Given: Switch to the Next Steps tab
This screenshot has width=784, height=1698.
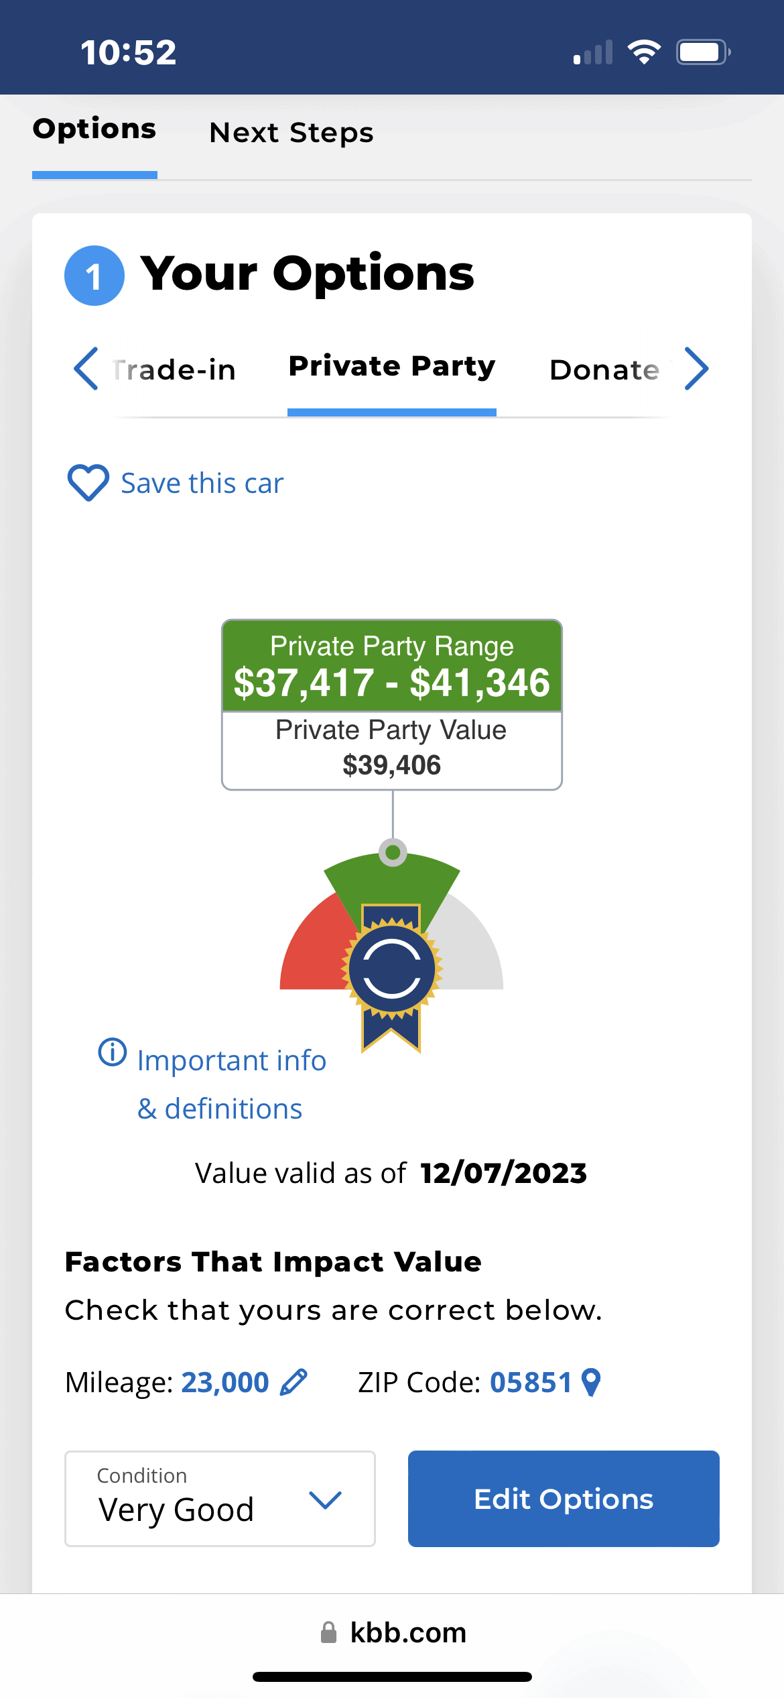Looking at the screenshot, I should 291,133.
